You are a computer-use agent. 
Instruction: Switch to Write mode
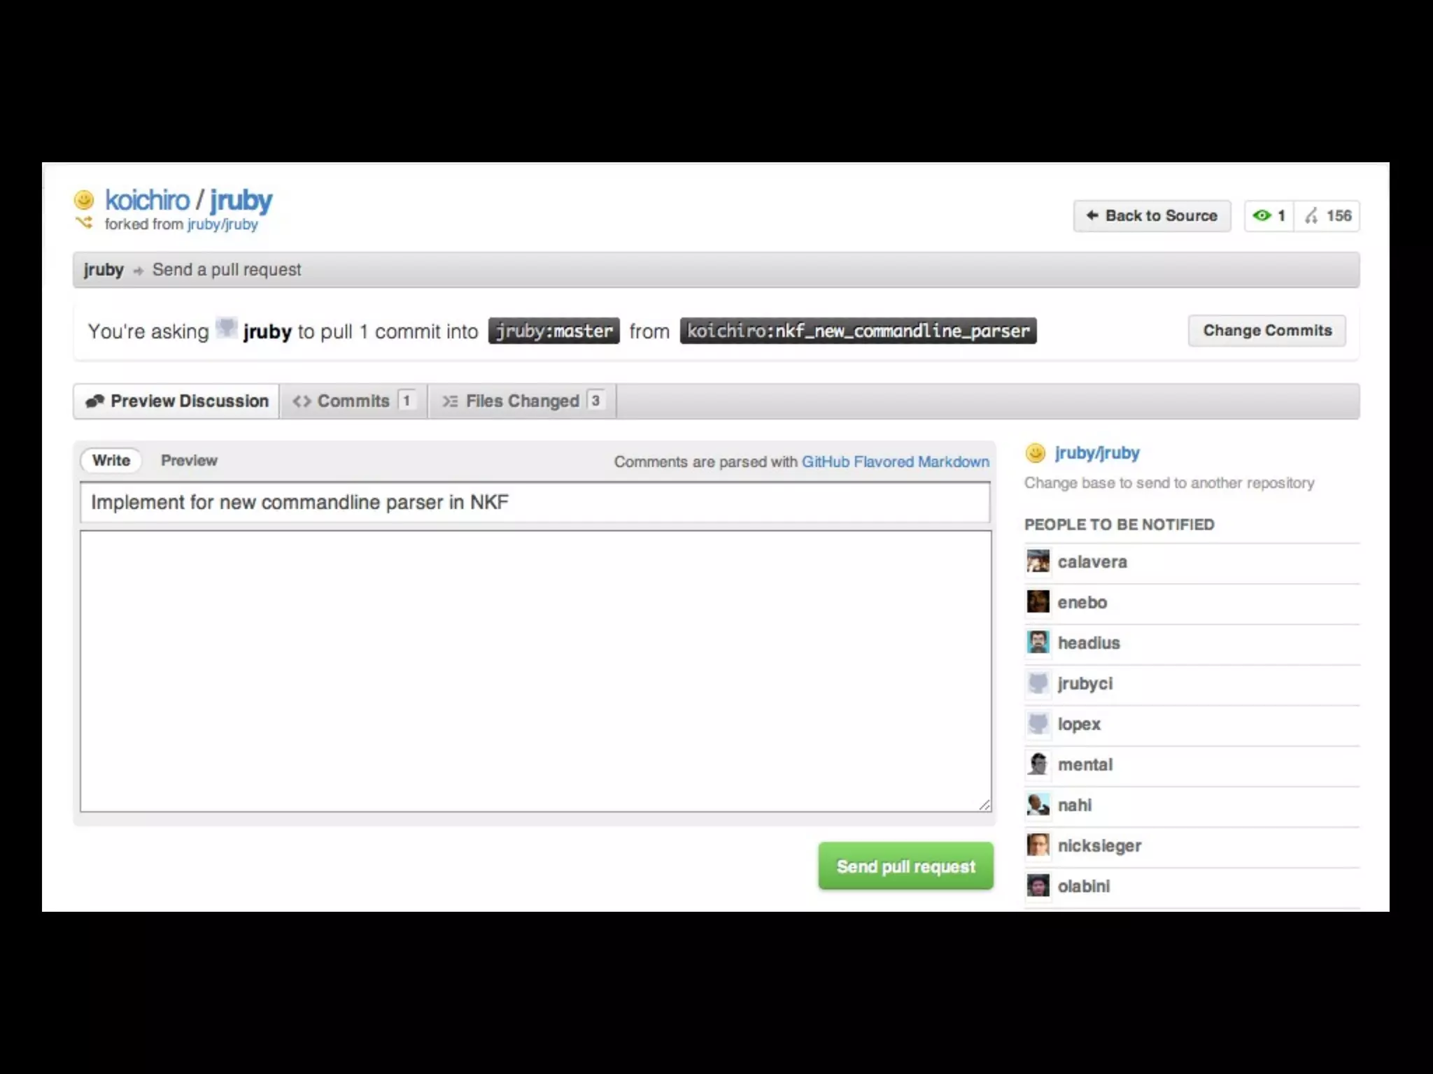pos(111,460)
